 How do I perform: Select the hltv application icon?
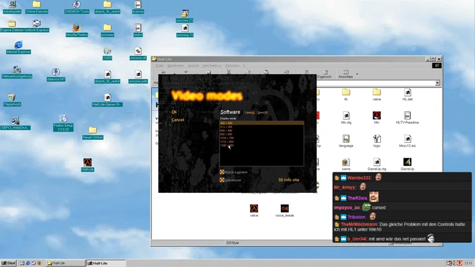[x=377, y=118]
